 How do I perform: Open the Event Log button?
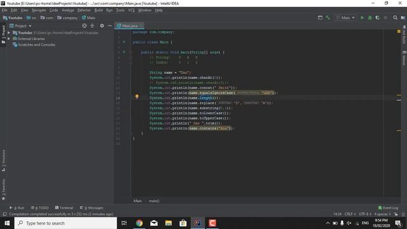[388, 208]
